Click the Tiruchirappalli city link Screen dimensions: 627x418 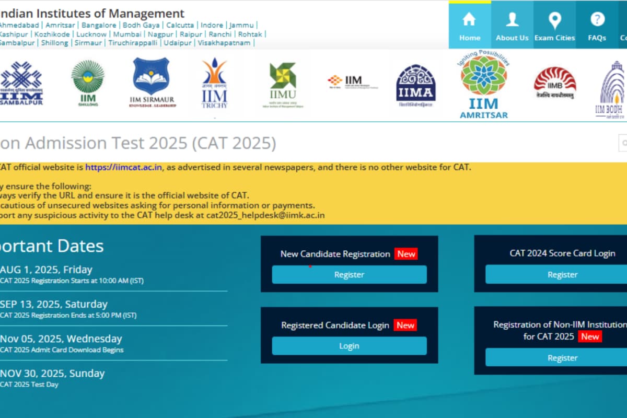tap(133, 43)
